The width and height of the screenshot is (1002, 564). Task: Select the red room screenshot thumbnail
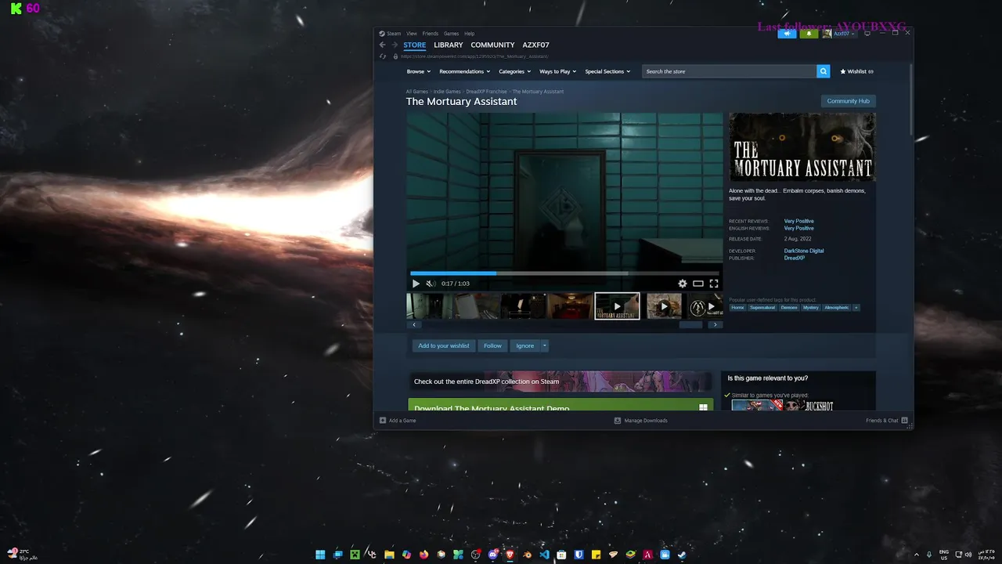[569, 306]
